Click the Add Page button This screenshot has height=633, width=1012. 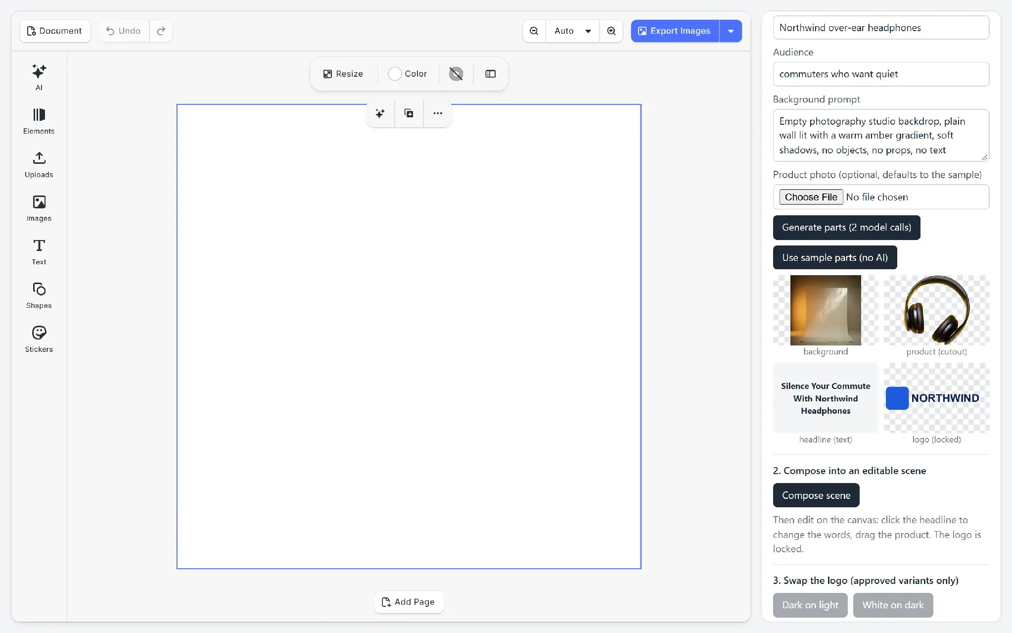point(409,602)
